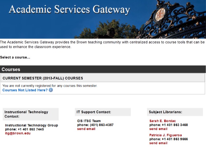Viewport: 206px width, 147px height.
Task: Send email to Sarah E. Bordac
Action: pyautogui.click(x=158, y=129)
